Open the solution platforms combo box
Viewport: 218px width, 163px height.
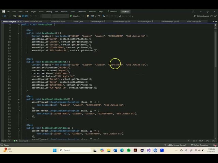[61, 16]
